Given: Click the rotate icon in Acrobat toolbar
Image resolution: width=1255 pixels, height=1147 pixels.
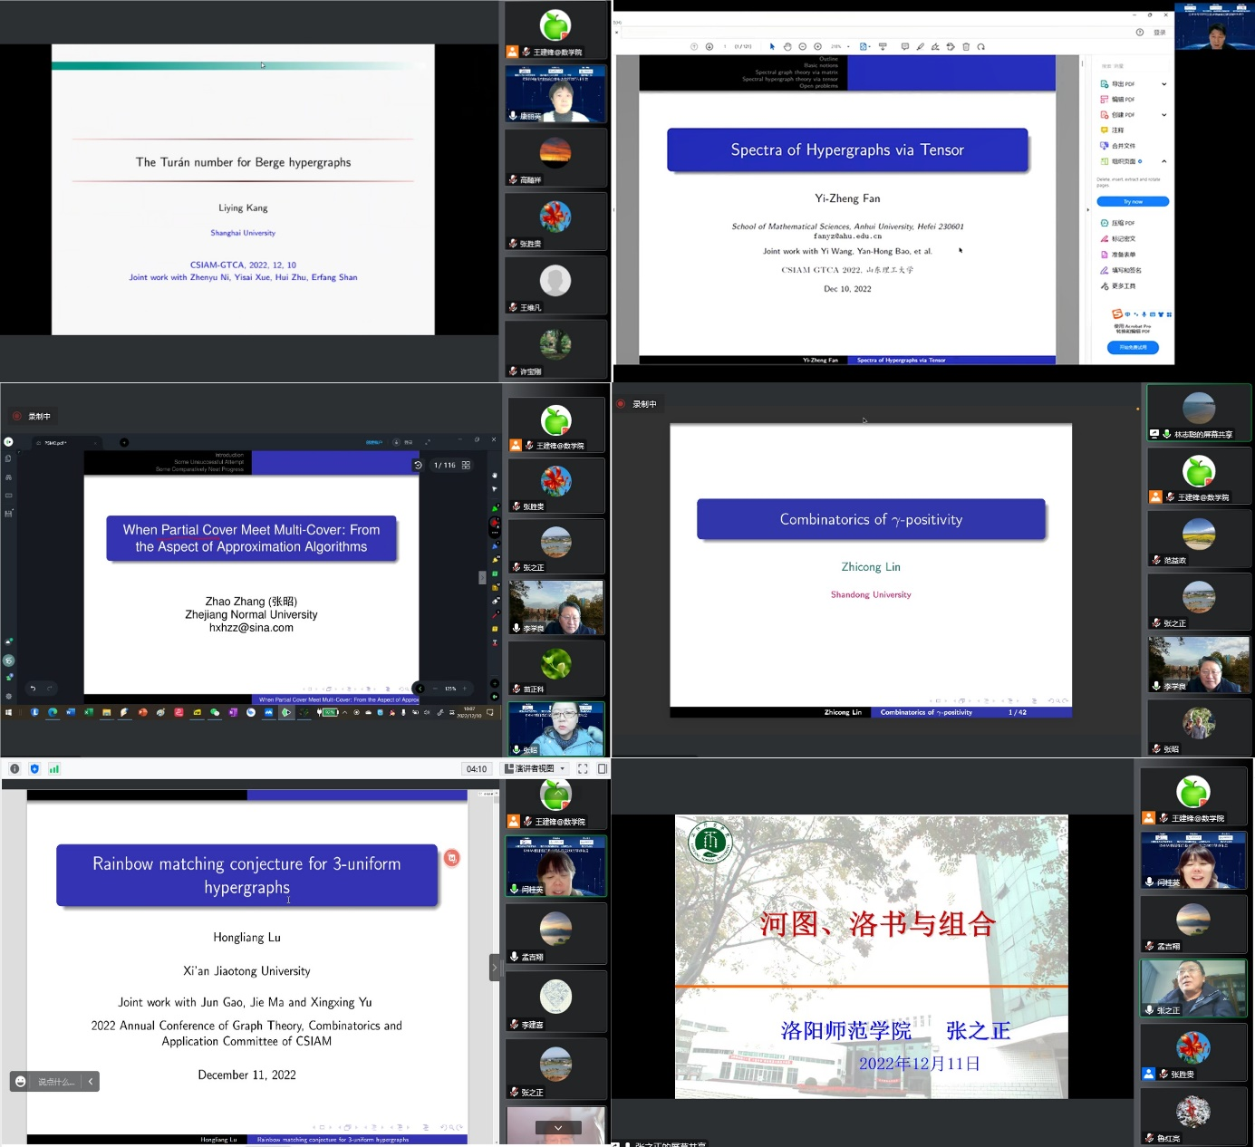Looking at the screenshot, I should coord(980,46).
